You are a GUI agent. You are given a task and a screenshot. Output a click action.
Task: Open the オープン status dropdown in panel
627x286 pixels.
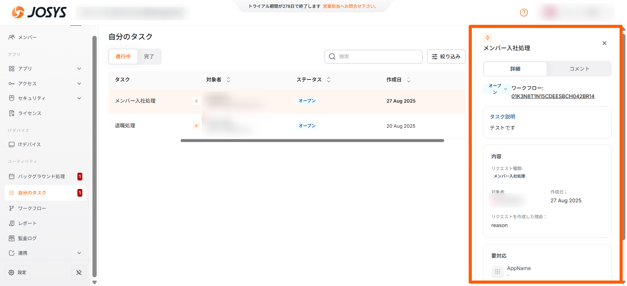click(x=497, y=89)
